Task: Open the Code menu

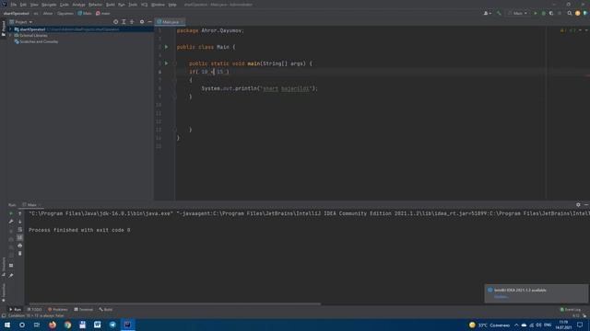Action: [65, 5]
